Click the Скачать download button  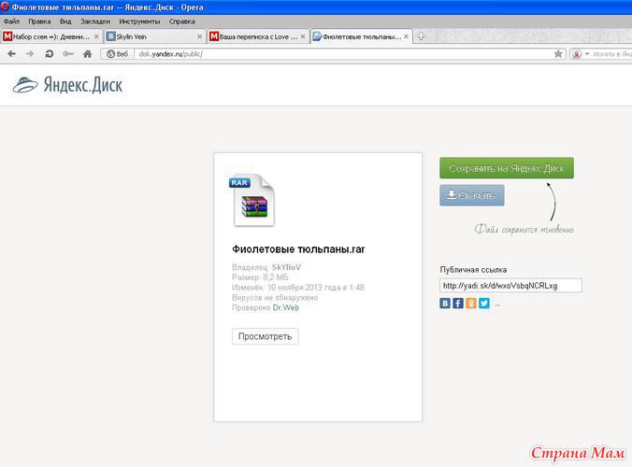click(x=471, y=195)
